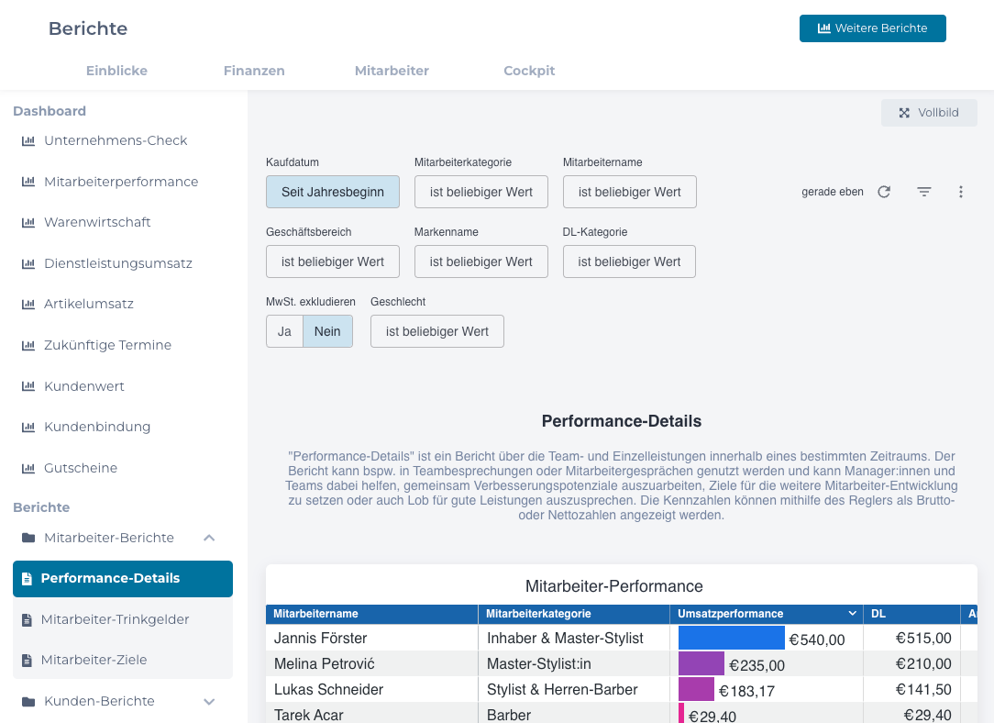Click Jannis Förster's blue revenue bar

coord(731,638)
